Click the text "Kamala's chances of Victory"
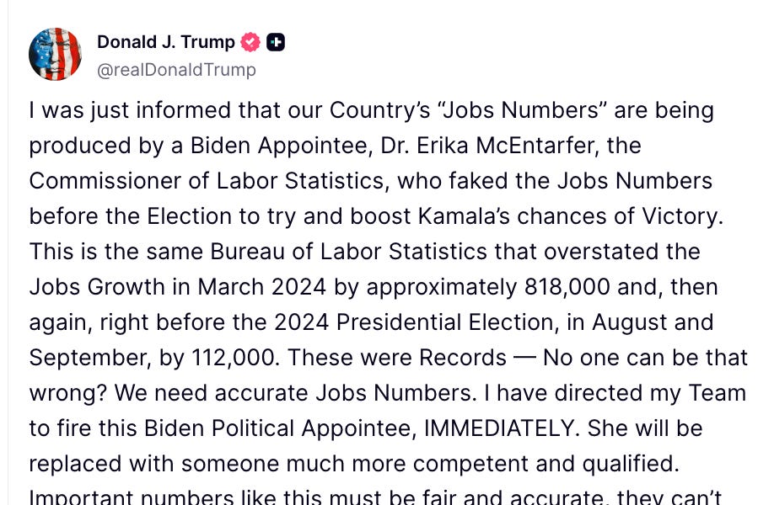The height and width of the screenshot is (505, 774). click(x=570, y=216)
